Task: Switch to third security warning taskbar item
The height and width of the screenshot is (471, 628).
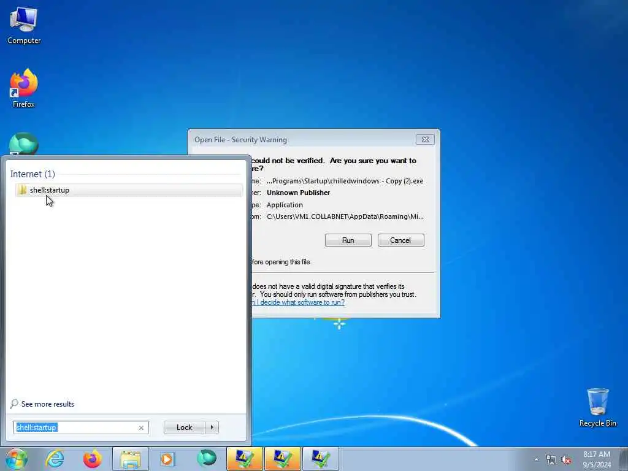Action: pyautogui.click(x=320, y=459)
